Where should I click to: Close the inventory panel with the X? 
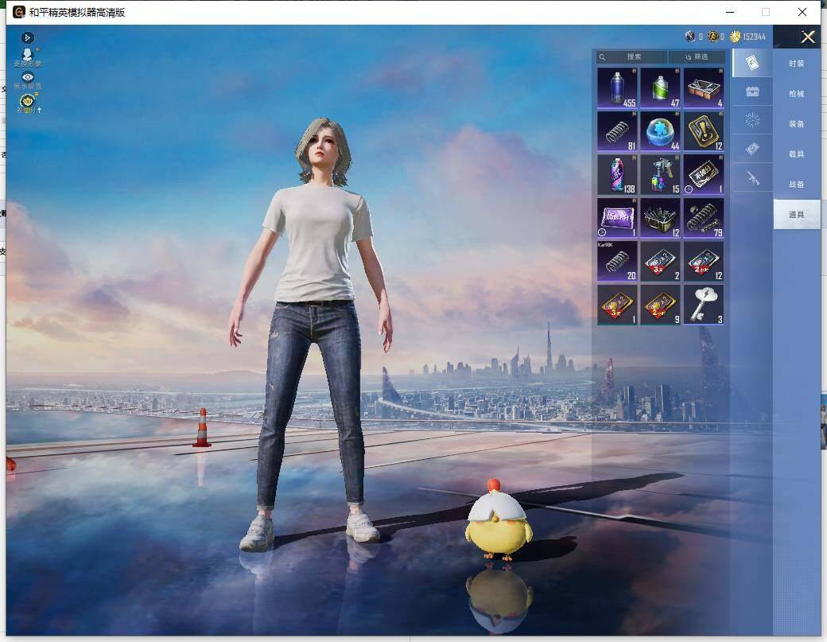coord(807,37)
